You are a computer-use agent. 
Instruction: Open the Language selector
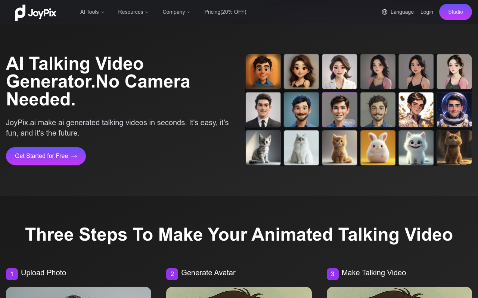pos(398,12)
